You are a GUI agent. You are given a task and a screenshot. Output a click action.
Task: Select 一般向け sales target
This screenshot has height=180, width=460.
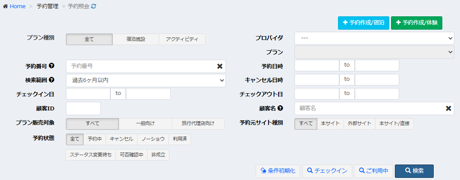tap(145, 124)
